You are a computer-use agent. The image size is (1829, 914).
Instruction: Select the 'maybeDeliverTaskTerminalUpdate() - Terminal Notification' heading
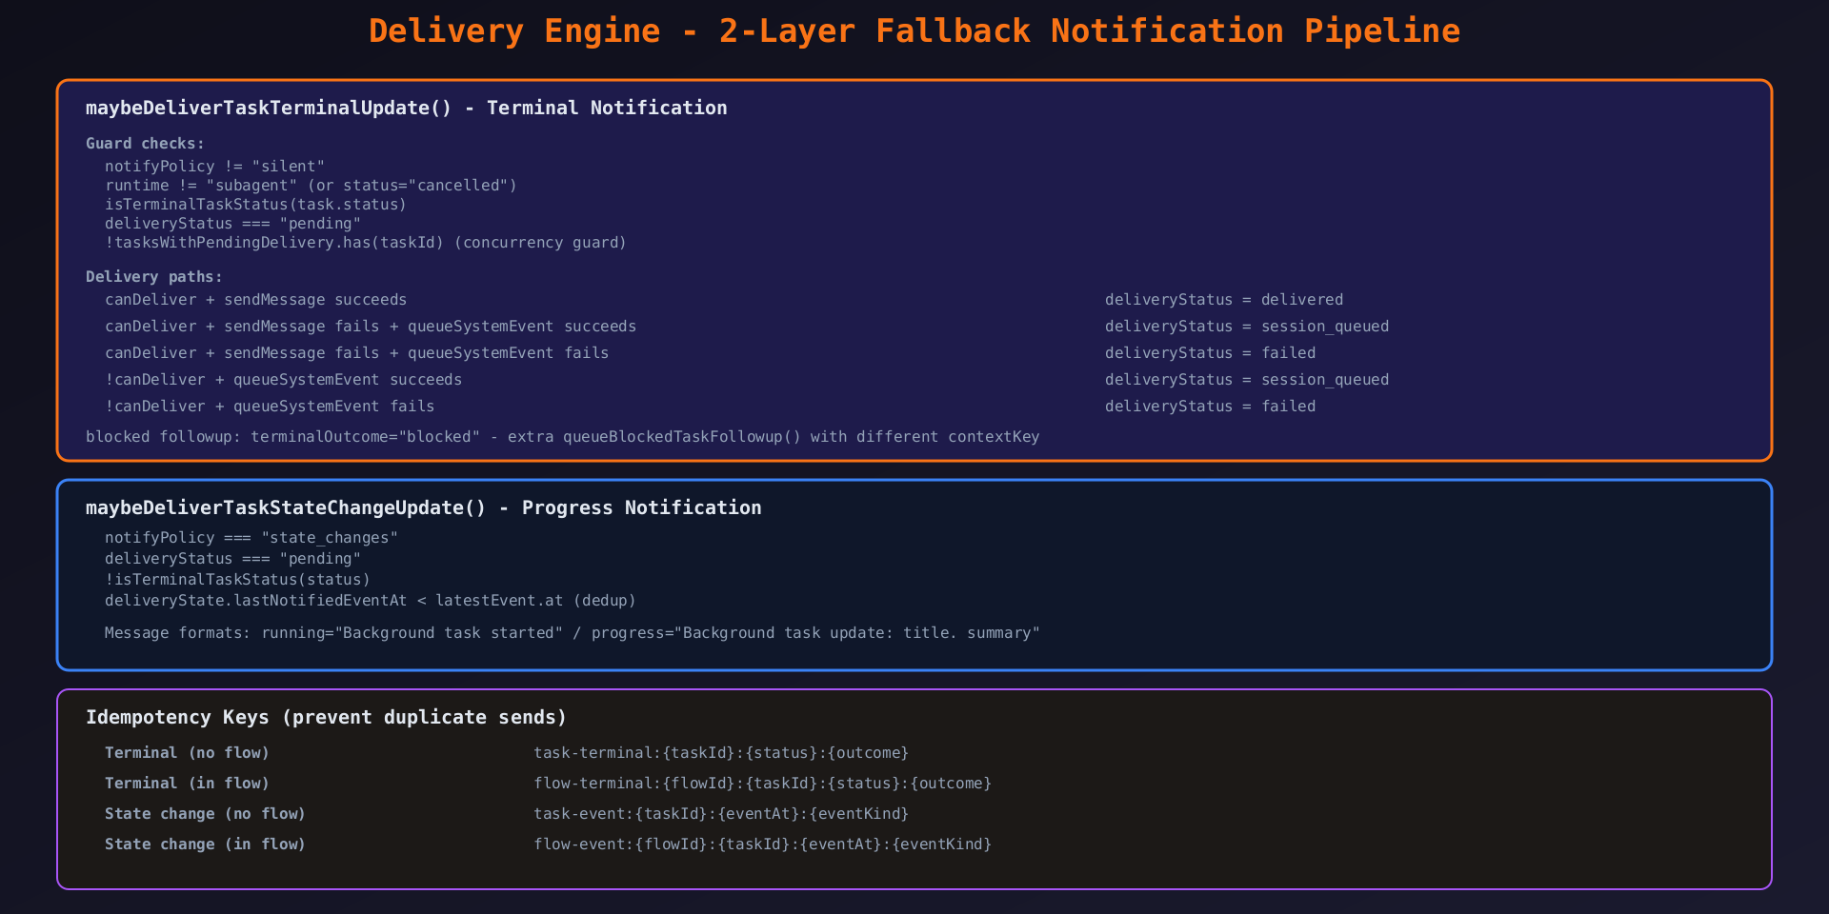point(407,108)
